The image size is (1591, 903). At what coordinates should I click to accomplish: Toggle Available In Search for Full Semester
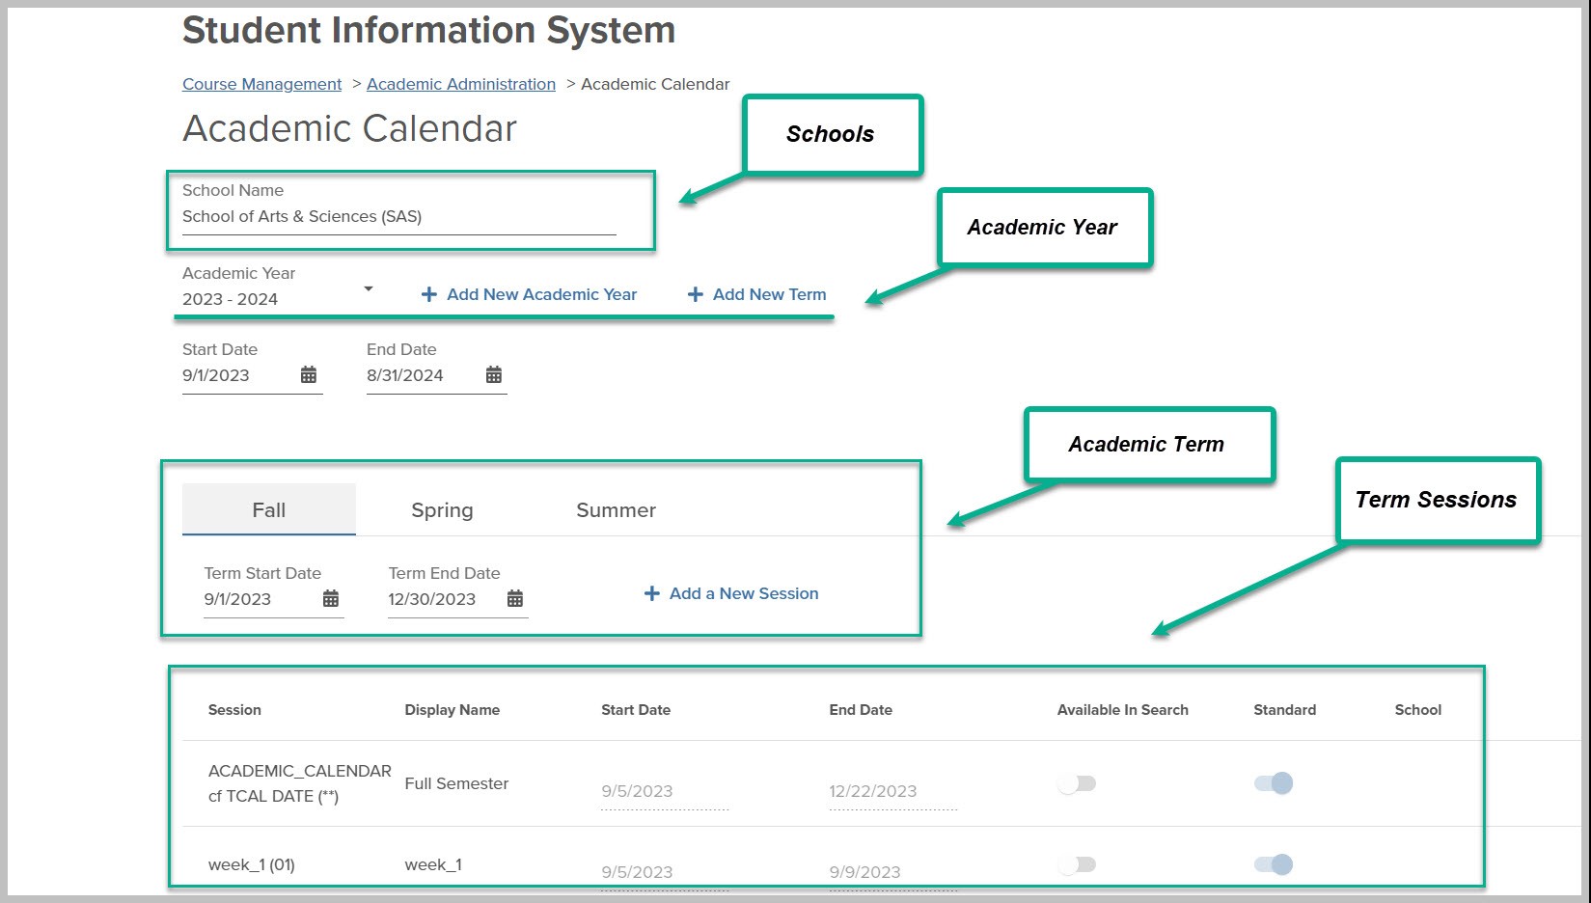1077,783
